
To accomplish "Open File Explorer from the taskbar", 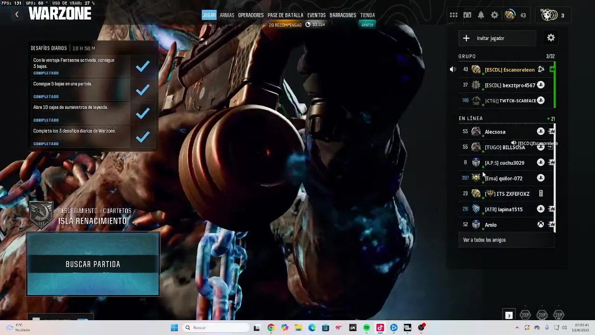I will click(x=298, y=328).
